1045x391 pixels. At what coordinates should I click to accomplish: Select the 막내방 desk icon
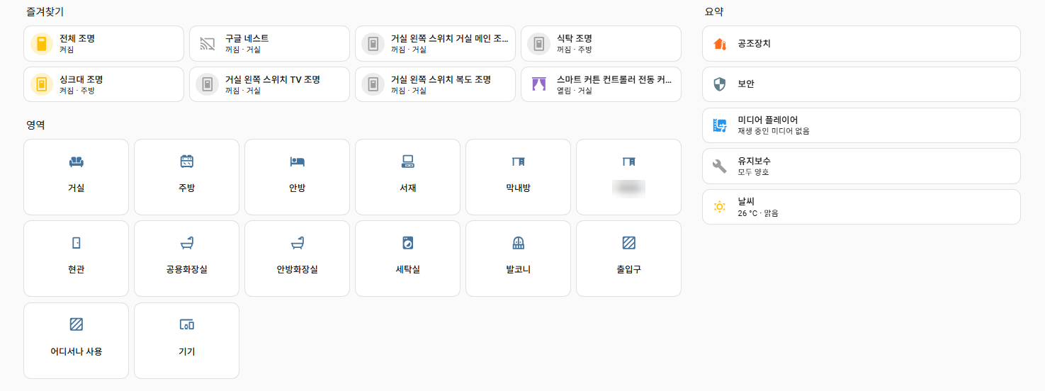click(519, 161)
